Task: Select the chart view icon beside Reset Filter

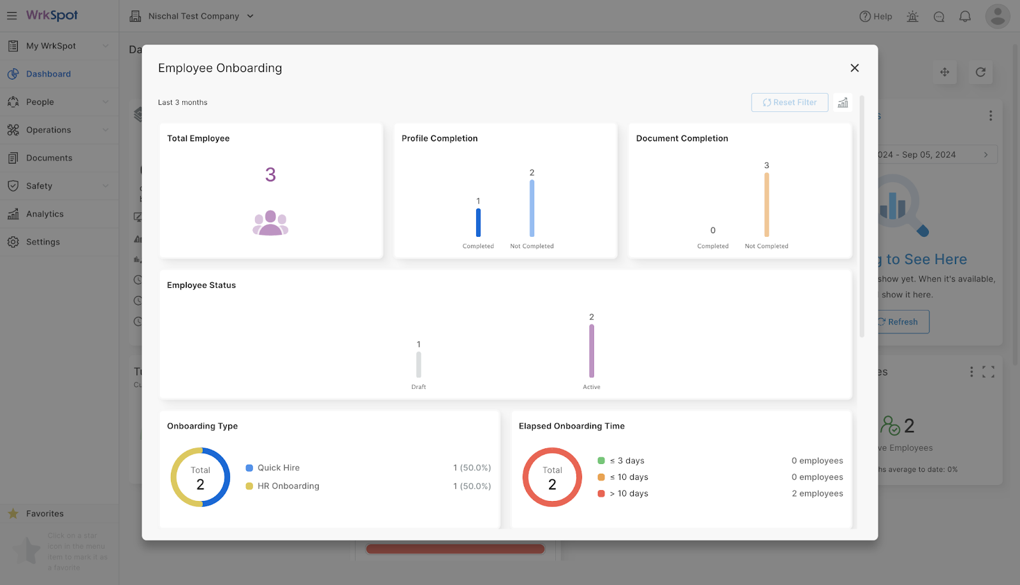Action: point(843,102)
